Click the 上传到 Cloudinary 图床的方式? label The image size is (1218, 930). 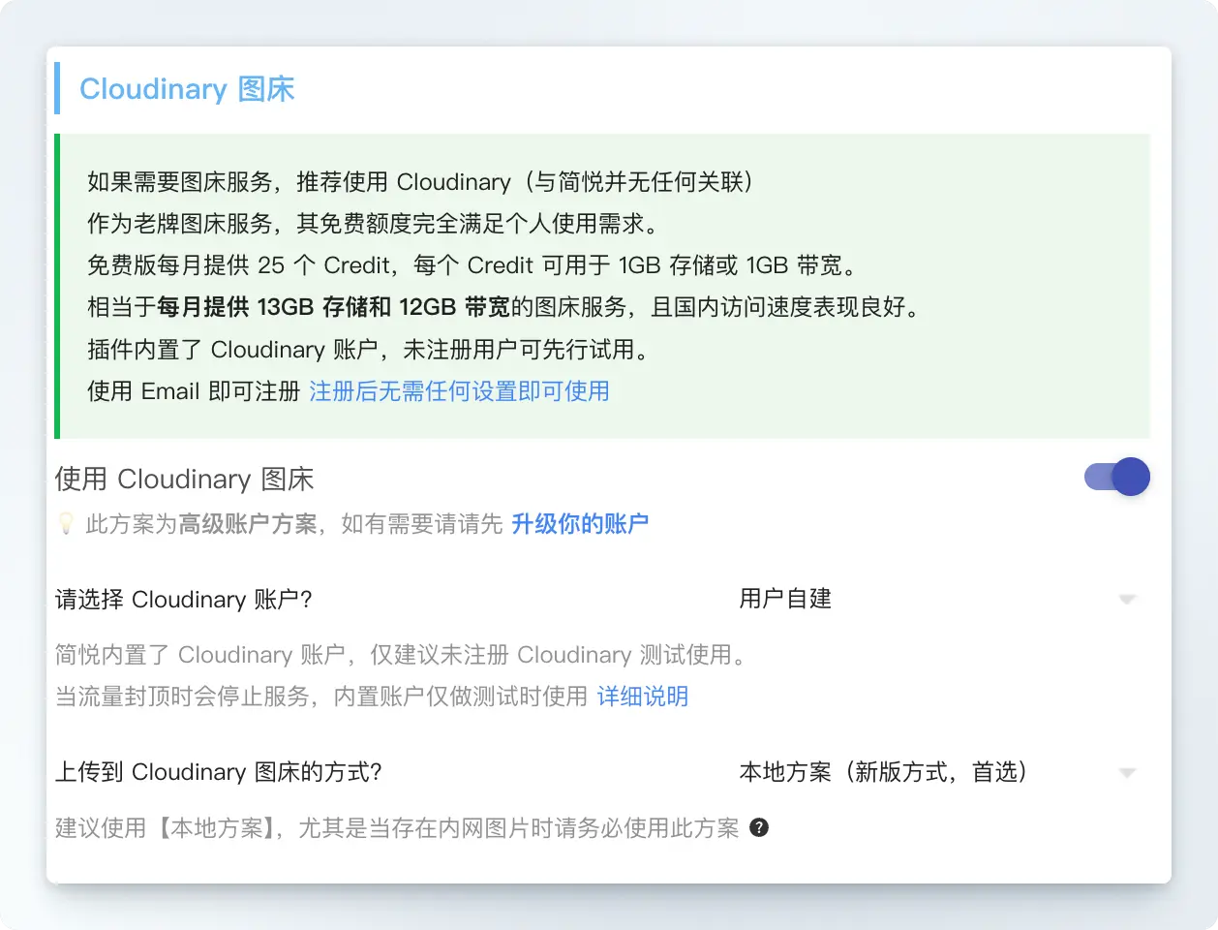pyautogui.click(x=219, y=772)
